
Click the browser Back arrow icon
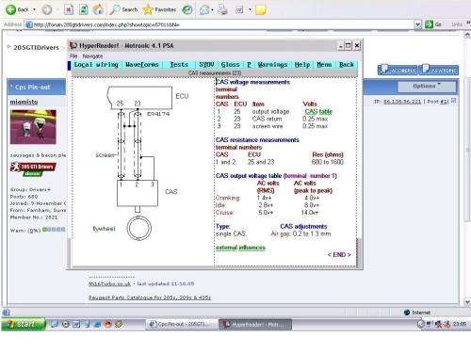pos(11,9)
